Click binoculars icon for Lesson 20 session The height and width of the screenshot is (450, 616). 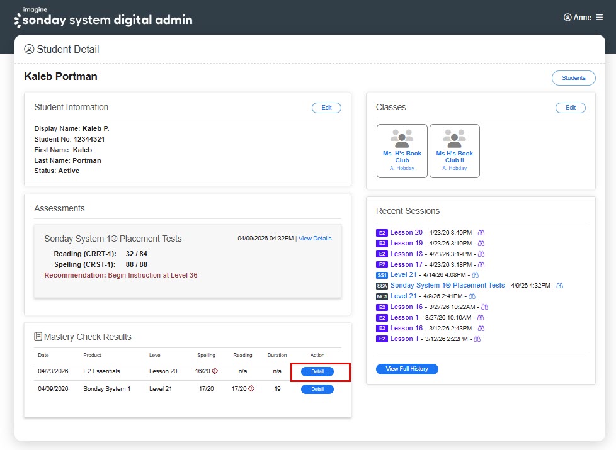tap(481, 233)
